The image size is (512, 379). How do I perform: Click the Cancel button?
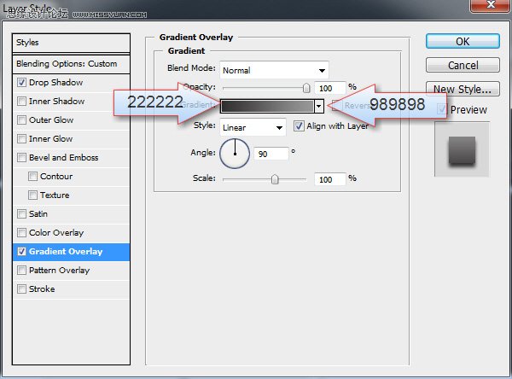(463, 66)
